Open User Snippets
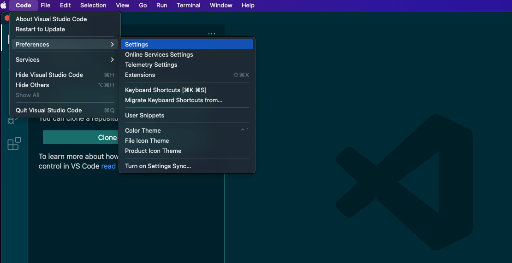The image size is (512, 263). (x=187, y=115)
